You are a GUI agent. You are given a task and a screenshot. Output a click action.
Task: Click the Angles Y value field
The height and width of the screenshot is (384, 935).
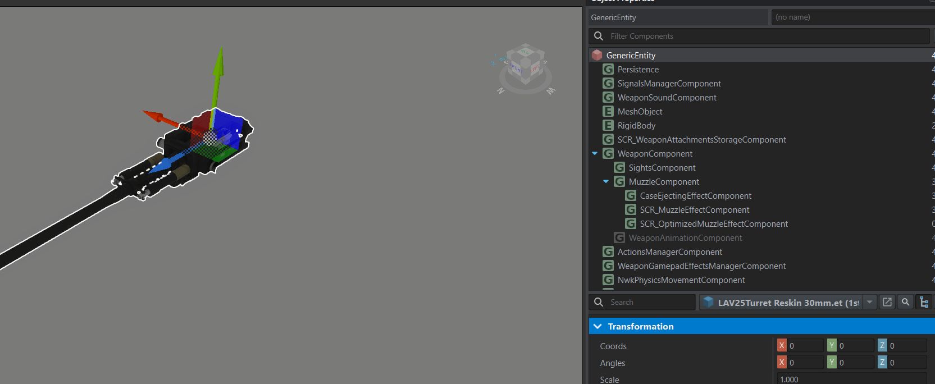pyautogui.click(x=855, y=363)
